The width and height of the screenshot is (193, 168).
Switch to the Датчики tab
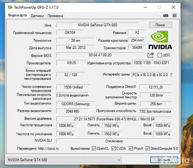coord(37,16)
